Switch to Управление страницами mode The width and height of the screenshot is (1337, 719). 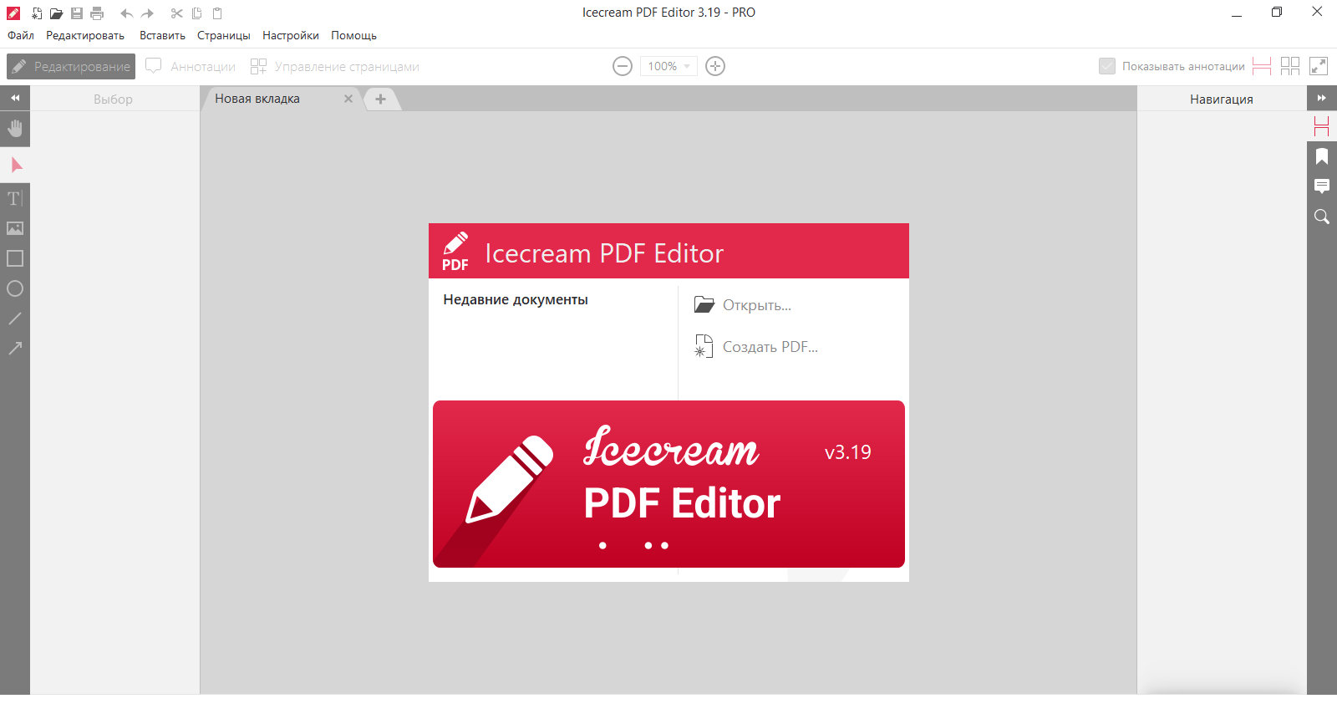335,66
